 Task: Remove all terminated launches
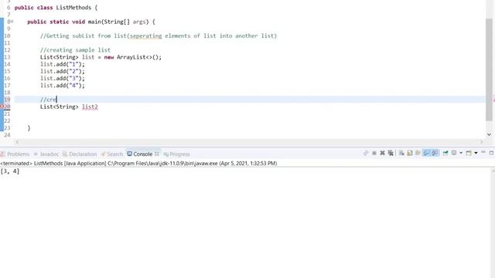391,153
